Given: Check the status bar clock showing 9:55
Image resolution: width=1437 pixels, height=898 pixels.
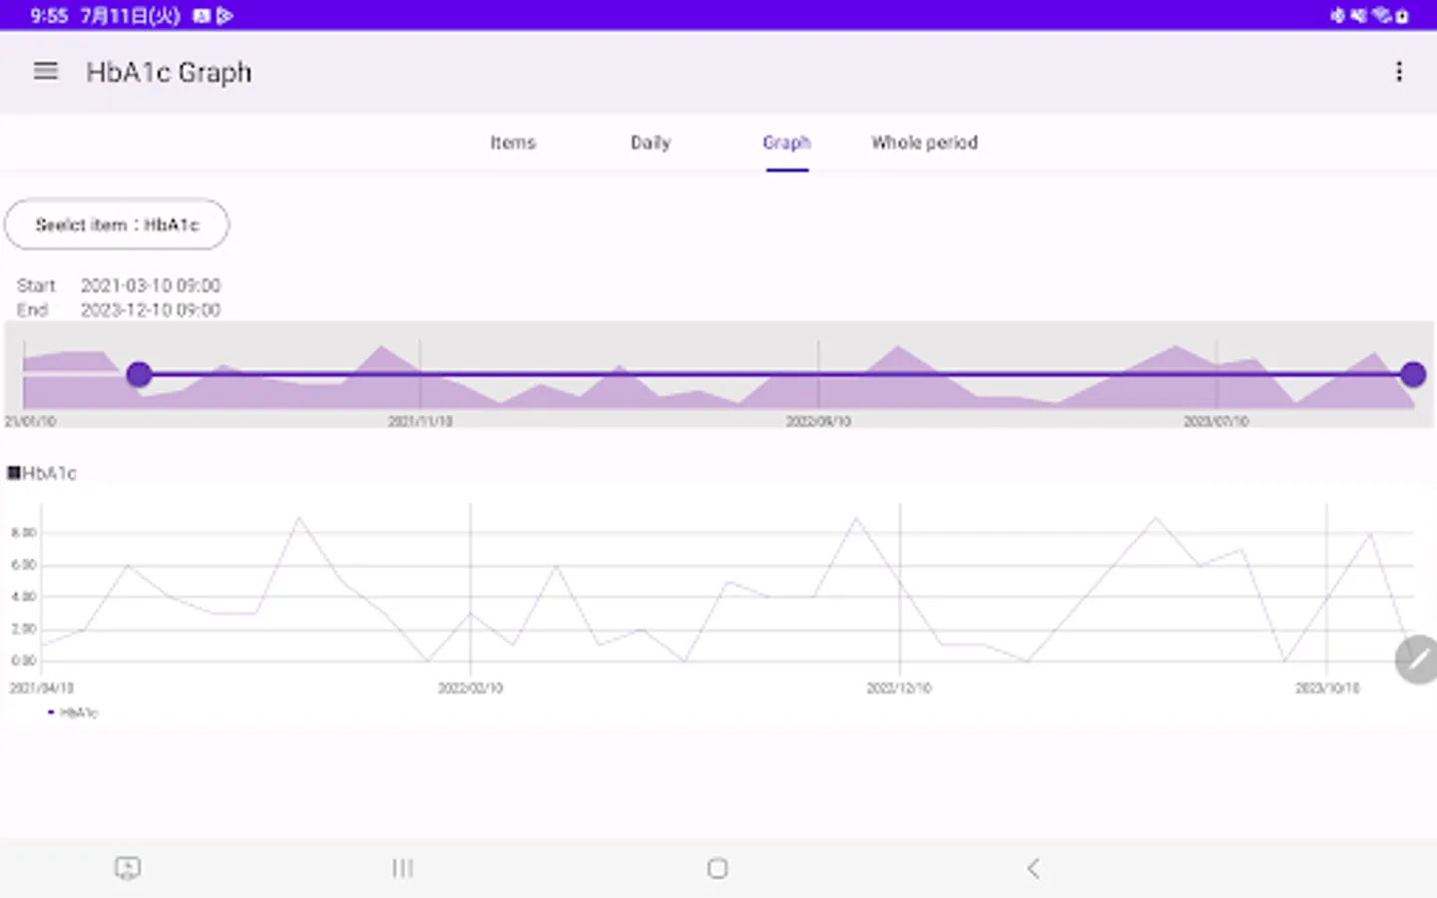Looking at the screenshot, I should [x=49, y=15].
